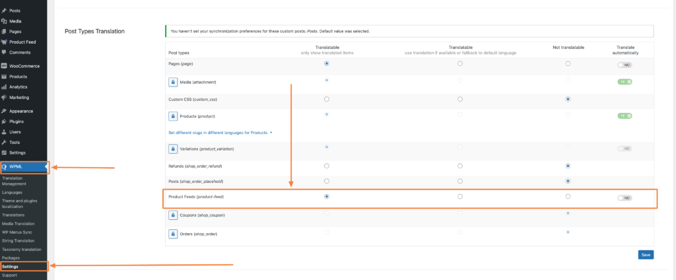This screenshot has width=676, height=280.
Task: Select Translatable only-translated for Pages
Action: pos(326,63)
